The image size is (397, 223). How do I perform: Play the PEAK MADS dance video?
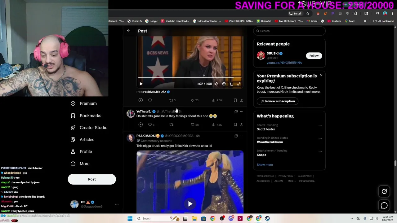pos(190,203)
